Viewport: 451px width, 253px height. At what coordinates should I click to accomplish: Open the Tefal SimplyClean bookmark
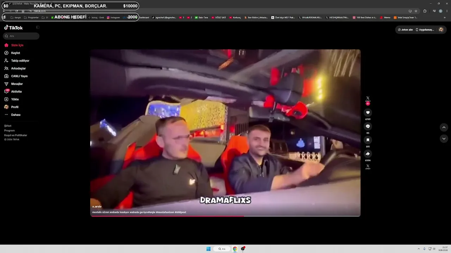(406, 18)
